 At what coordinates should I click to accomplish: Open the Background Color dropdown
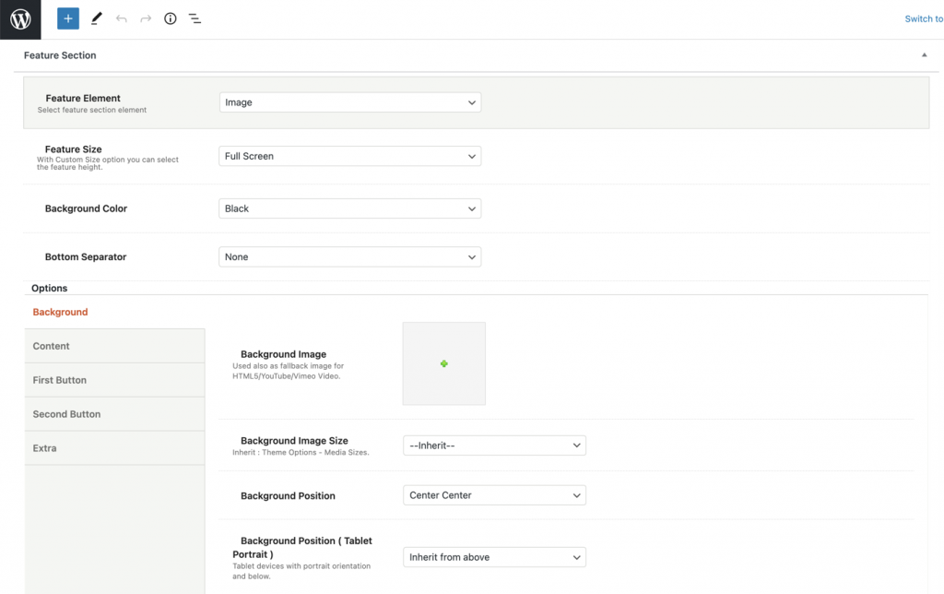click(x=349, y=208)
